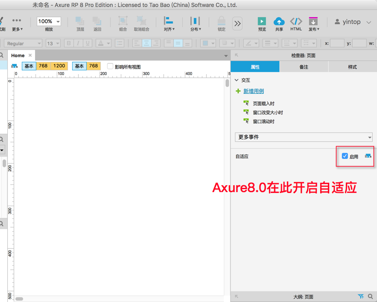Toggle align text center
This screenshot has height=302, width=377.
click(x=146, y=43)
